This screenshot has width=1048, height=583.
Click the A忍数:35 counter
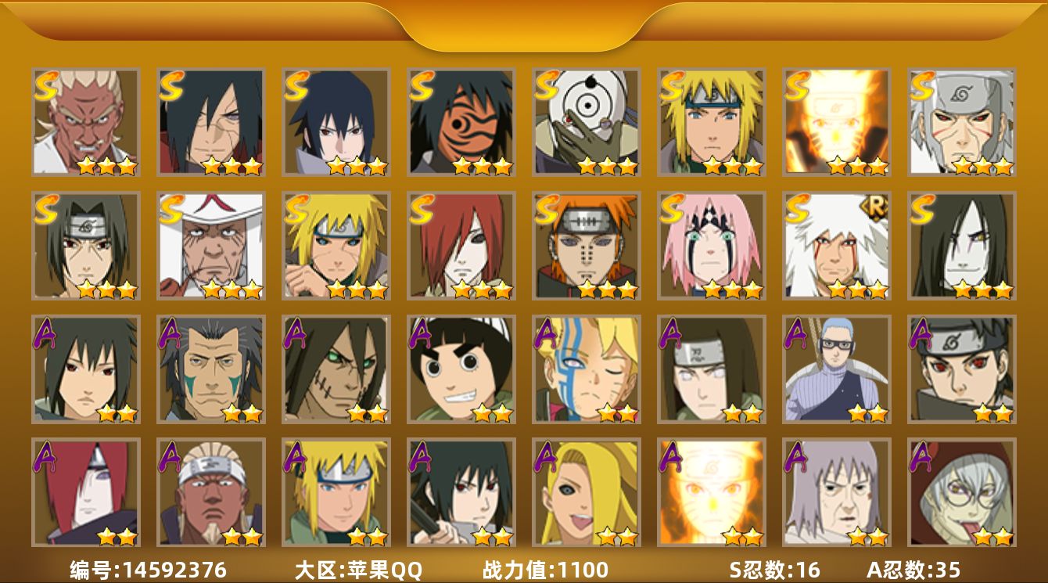[x=913, y=570]
